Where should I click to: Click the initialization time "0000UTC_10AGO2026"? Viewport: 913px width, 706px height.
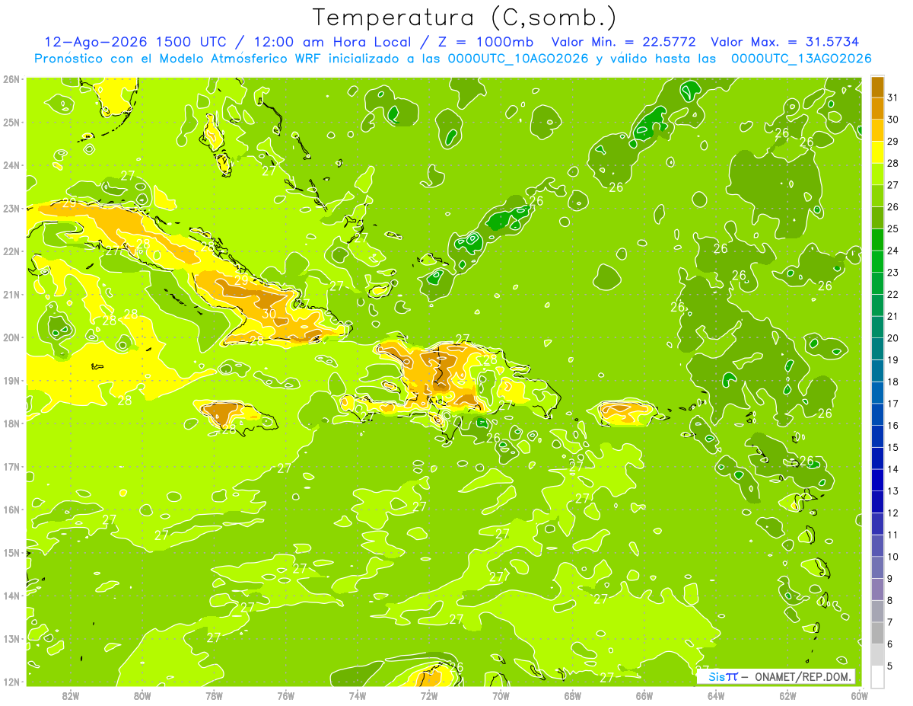tap(519, 59)
